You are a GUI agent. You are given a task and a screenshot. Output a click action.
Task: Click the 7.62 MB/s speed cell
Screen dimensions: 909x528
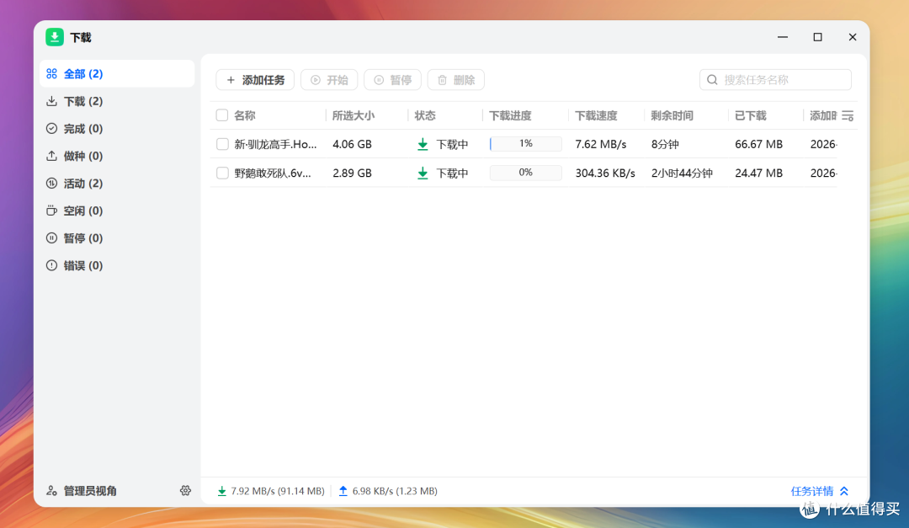click(601, 145)
